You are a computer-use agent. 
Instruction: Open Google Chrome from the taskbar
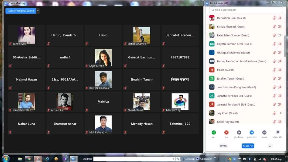point(29,159)
